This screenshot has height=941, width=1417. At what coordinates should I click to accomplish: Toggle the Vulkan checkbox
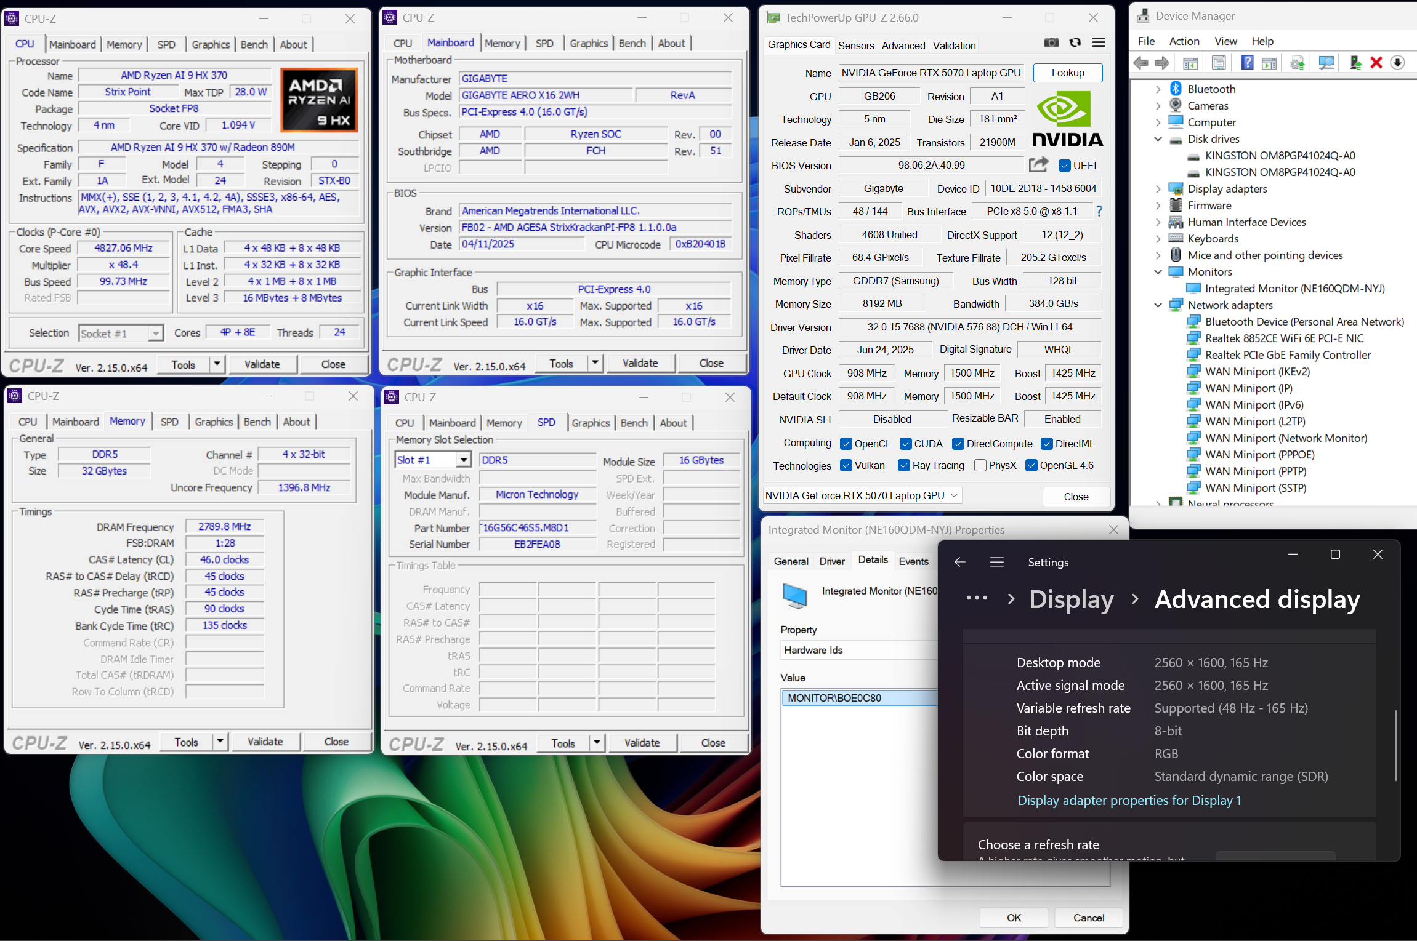(846, 465)
